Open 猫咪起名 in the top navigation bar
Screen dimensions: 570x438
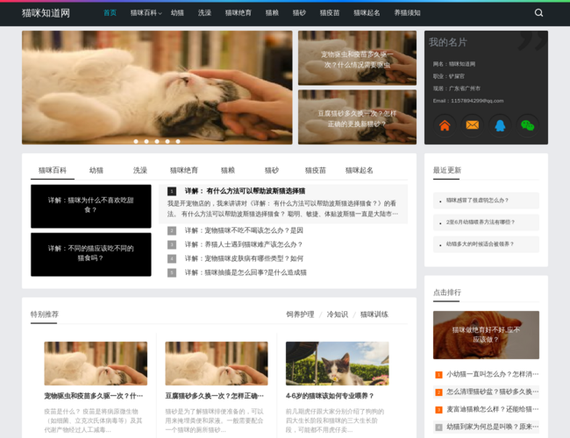367,13
